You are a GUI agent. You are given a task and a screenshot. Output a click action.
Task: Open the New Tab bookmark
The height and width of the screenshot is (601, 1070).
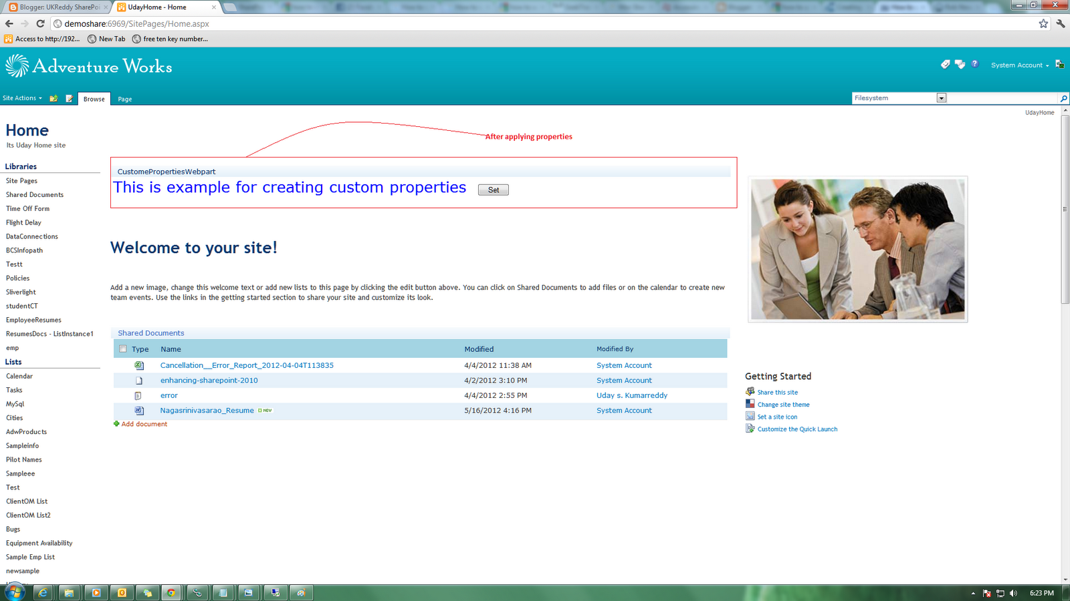[106, 39]
